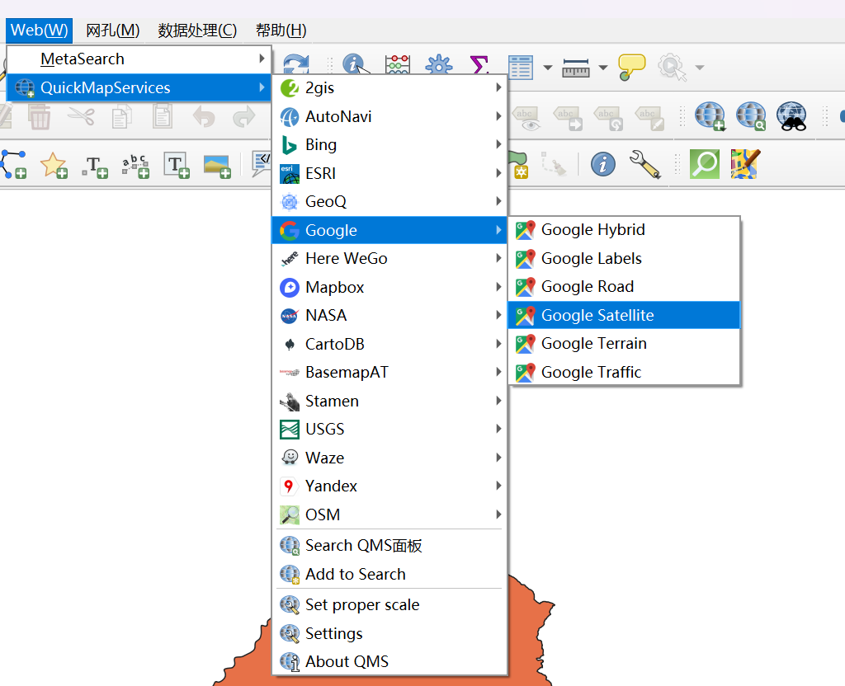Click the framed T text annotation icon
Viewport: 845px width, 686px height.
[177, 165]
